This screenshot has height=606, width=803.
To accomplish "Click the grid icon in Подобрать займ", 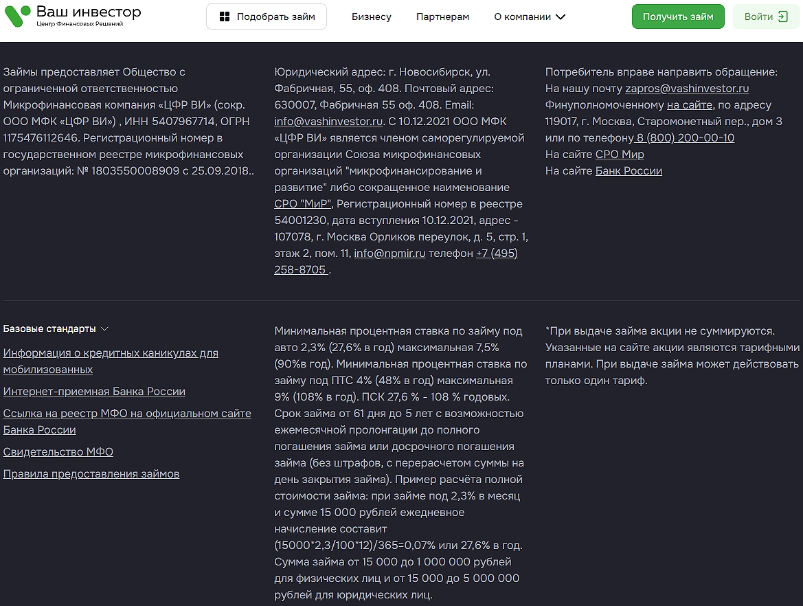I will tap(224, 16).
